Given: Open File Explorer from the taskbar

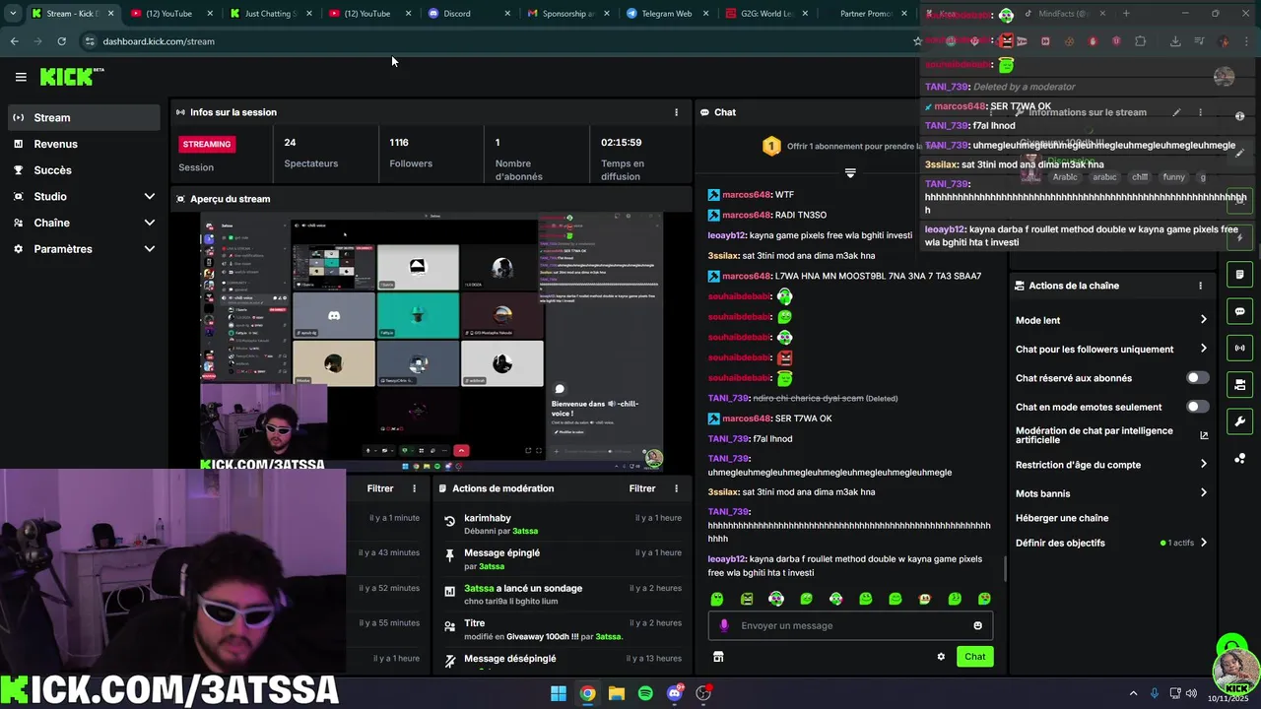Looking at the screenshot, I should pyautogui.click(x=617, y=693).
